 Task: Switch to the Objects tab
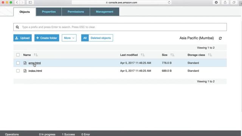[25, 12]
